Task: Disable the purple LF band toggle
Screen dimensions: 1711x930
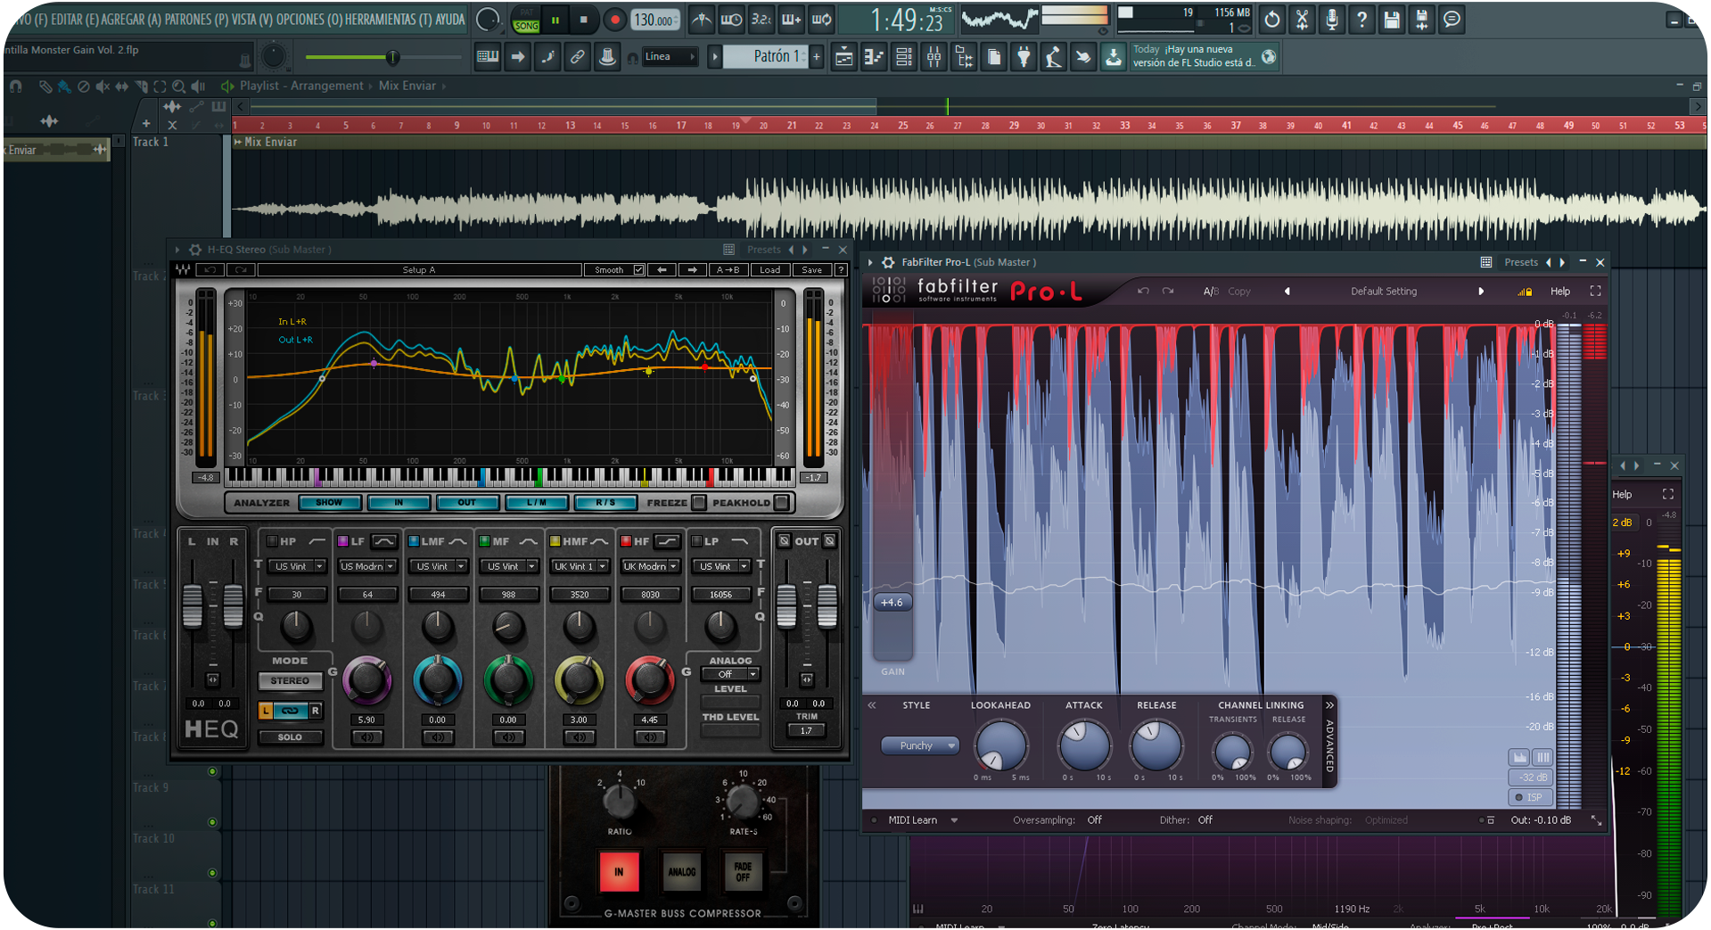Action: 343,541
